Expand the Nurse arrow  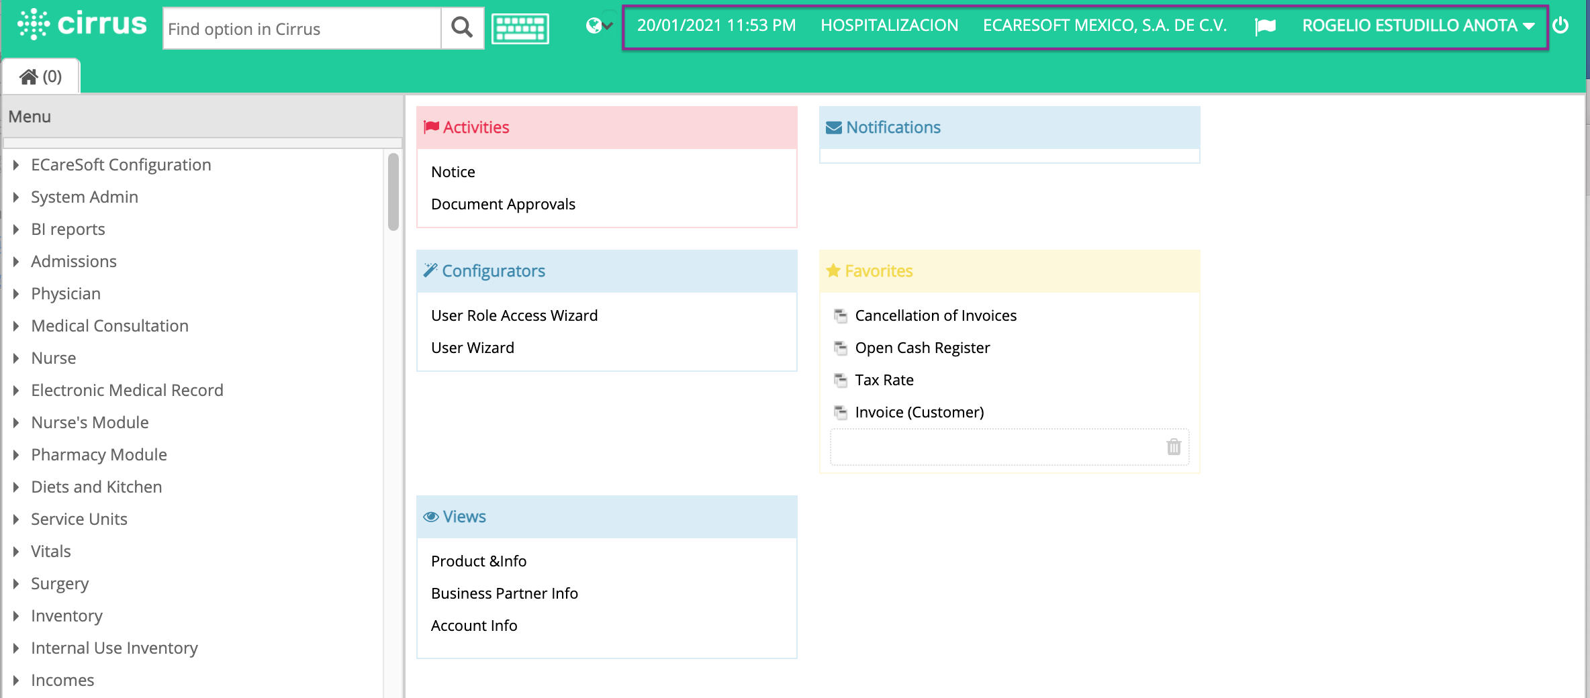(x=15, y=358)
